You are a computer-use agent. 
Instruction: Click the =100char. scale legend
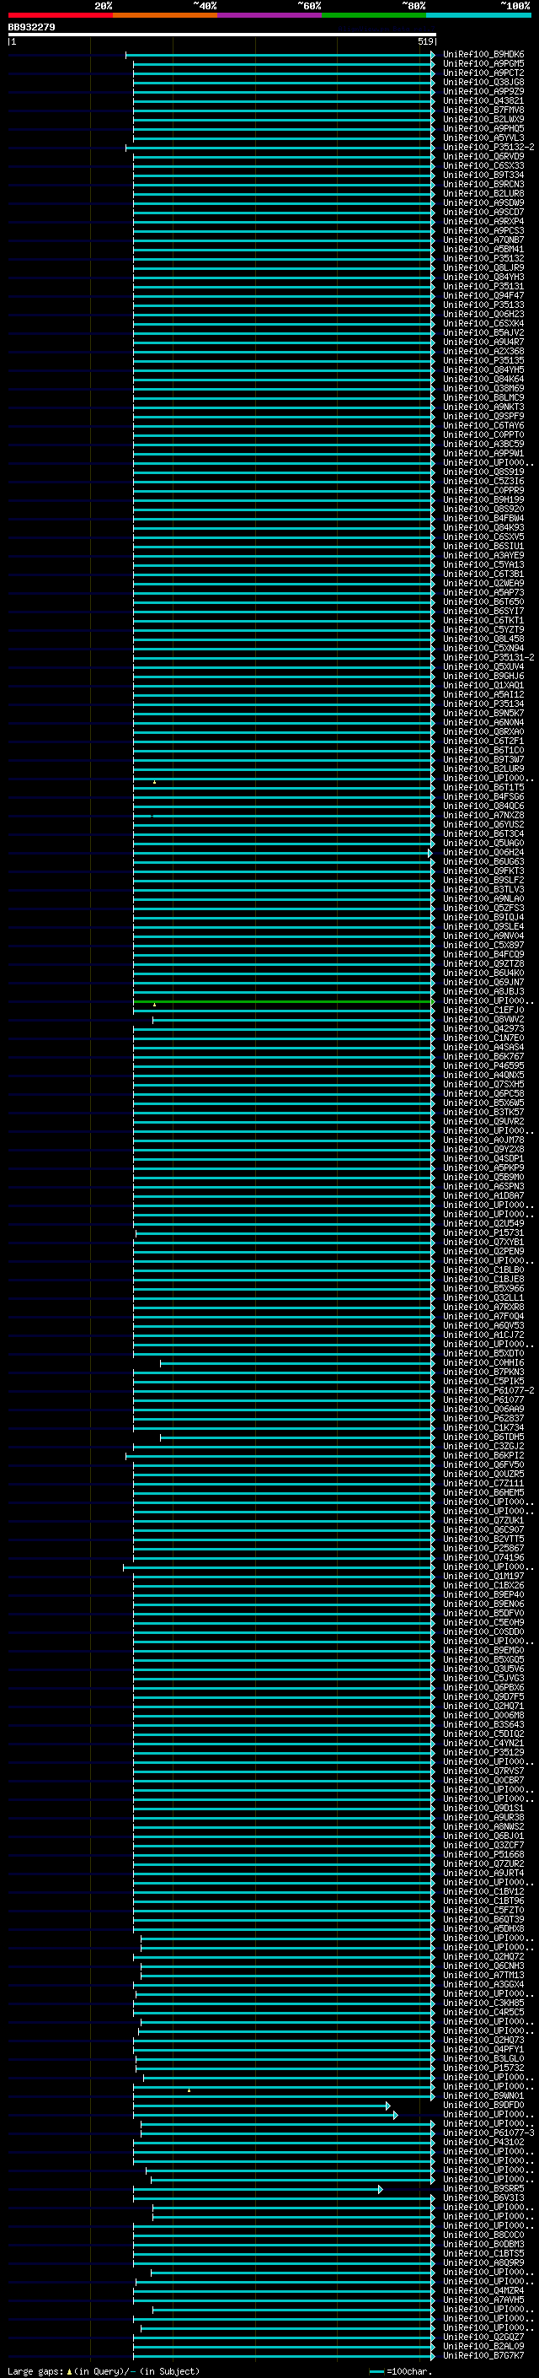point(401,2371)
